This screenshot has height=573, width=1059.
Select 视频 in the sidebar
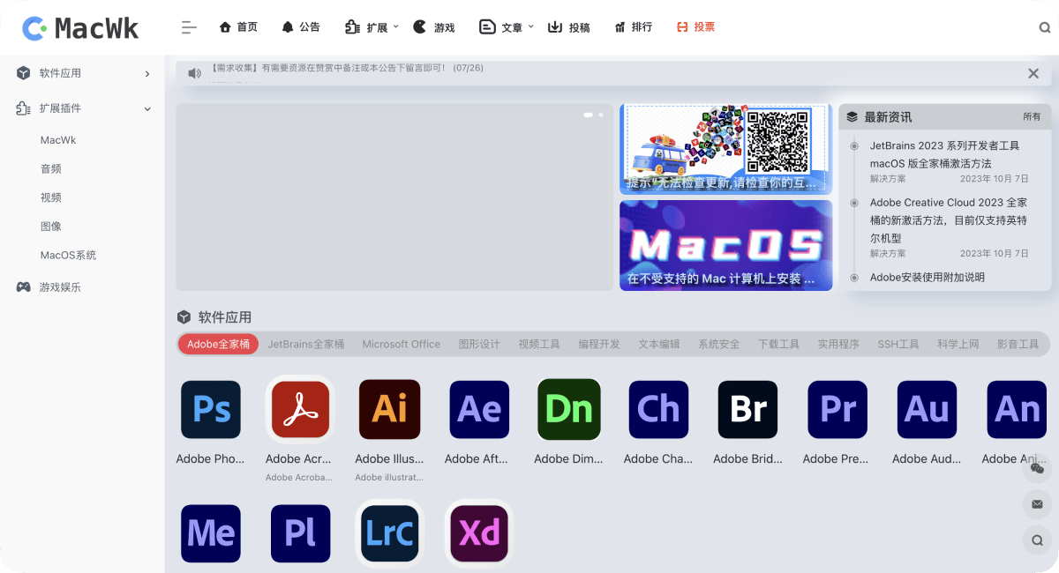click(x=51, y=197)
